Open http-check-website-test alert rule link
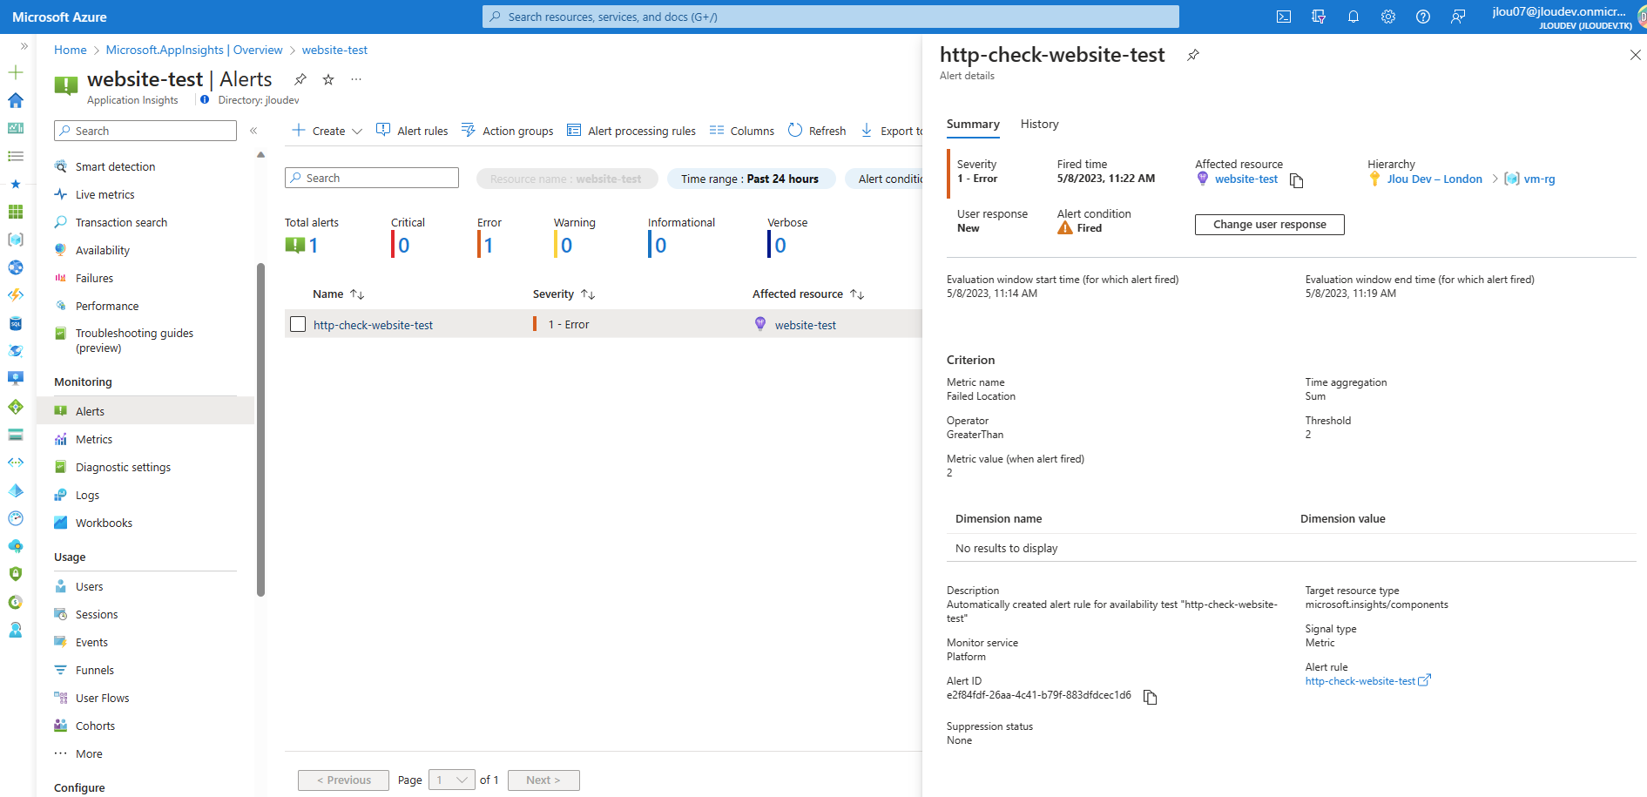Image resolution: width=1647 pixels, height=797 pixels. click(1367, 681)
